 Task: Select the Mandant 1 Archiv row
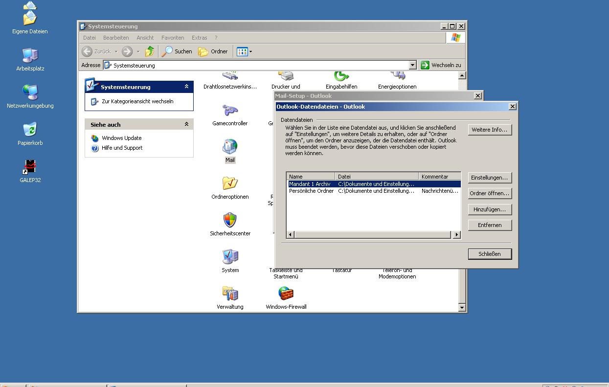pos(374,184)
